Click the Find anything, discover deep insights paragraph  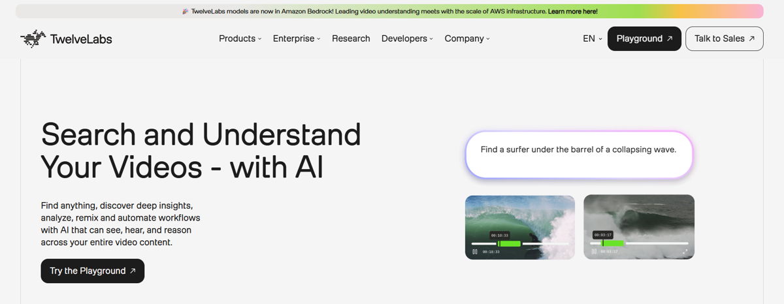[x=121, y=224]
